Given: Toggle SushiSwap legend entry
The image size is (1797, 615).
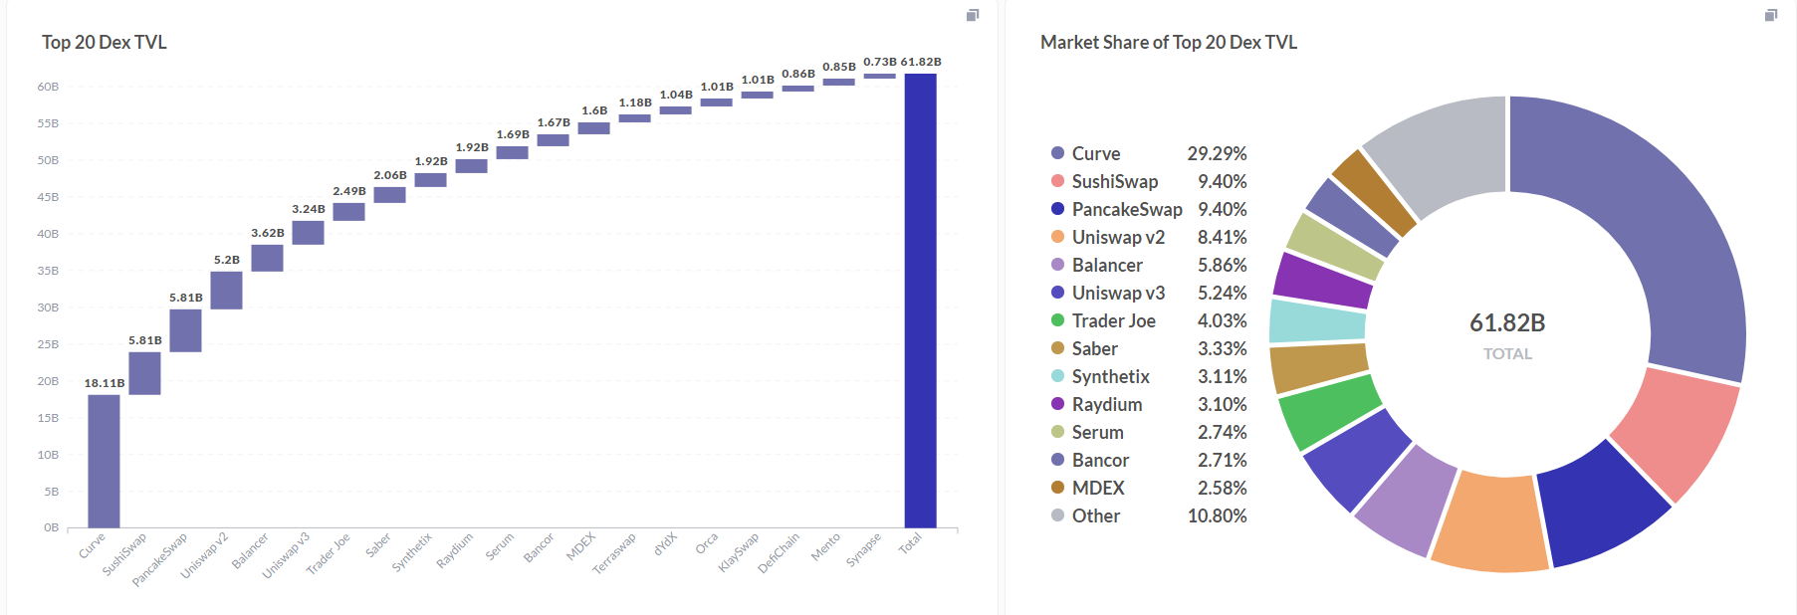Looking at the screenshot, I should 1114,181.
